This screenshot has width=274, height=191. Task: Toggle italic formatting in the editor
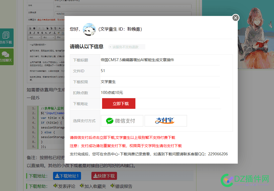click(34, 33)
